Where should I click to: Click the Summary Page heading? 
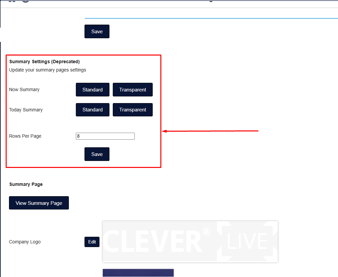pos(26,184)
